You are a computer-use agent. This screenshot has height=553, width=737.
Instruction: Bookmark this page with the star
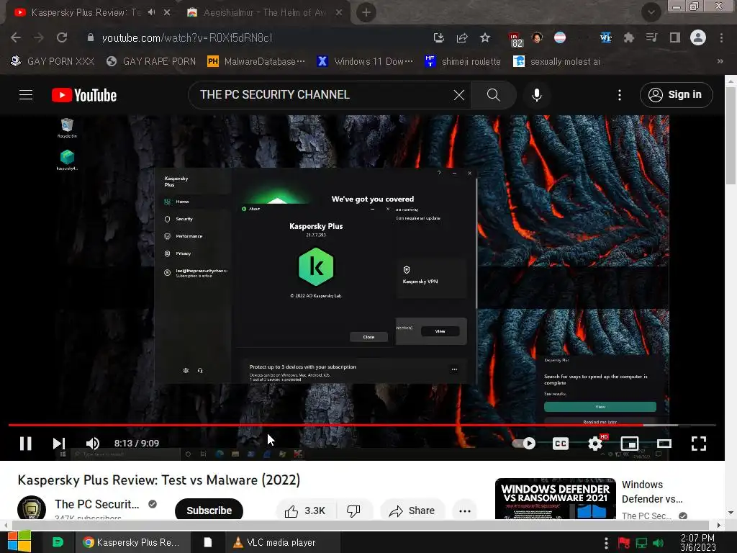(x=485, y=37)
